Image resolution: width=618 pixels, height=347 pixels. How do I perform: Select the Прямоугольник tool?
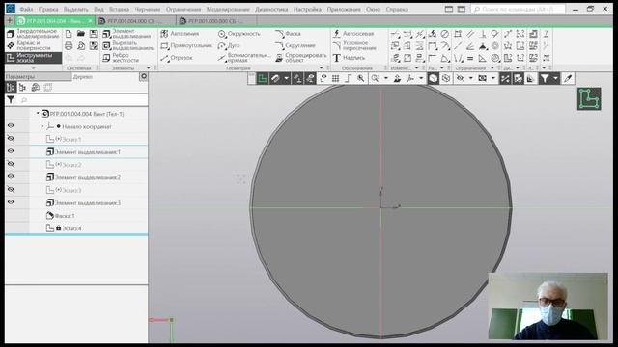[186, 45]
